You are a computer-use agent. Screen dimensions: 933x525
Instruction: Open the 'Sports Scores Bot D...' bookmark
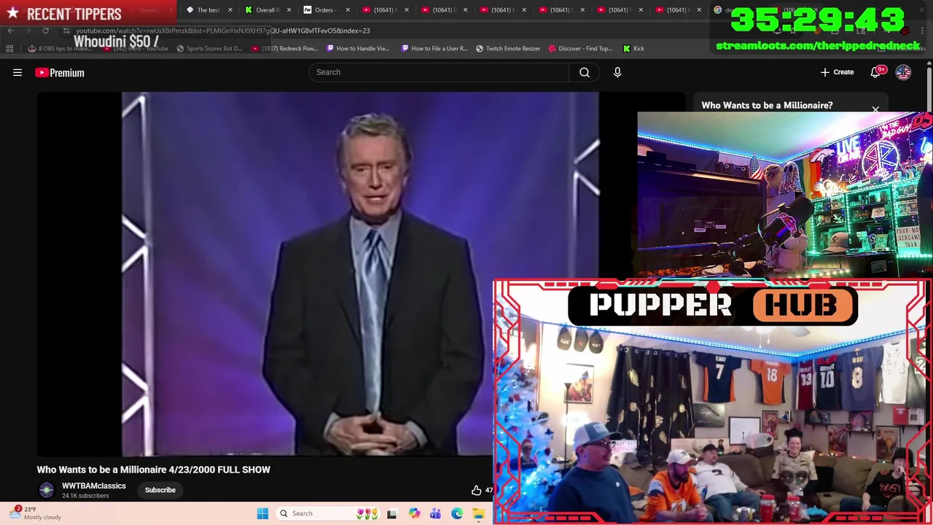coord(209,48)
